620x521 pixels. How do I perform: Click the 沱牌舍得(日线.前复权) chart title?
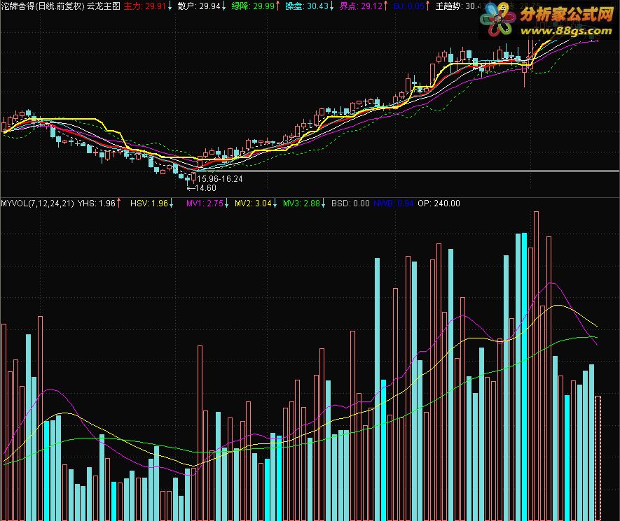42,6
